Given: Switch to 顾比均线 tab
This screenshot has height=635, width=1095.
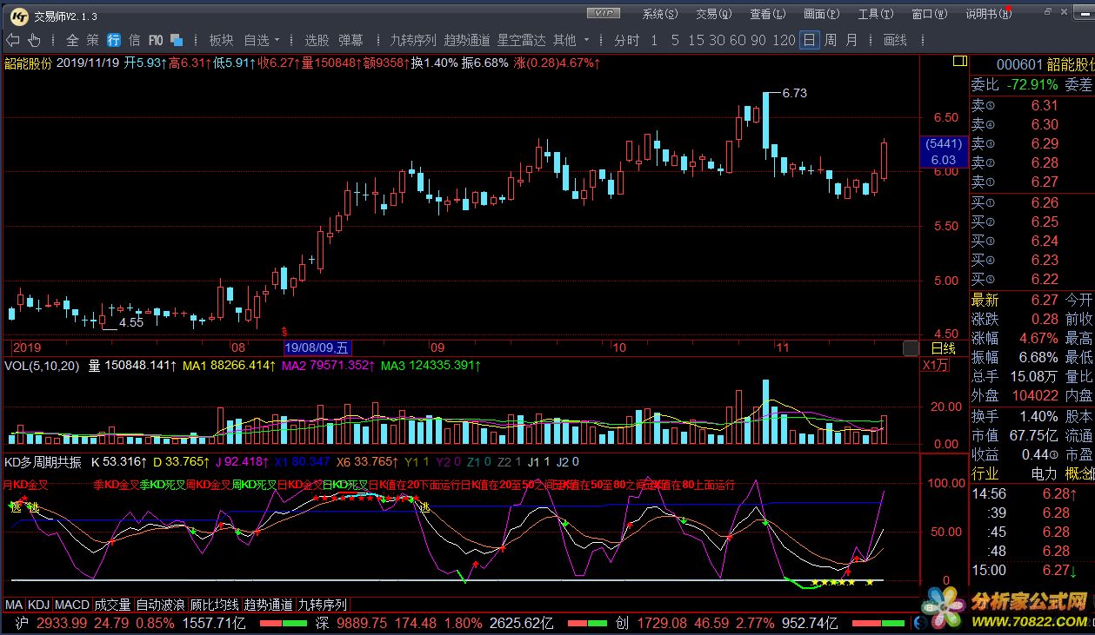Looking at the screenshot, I should tap(215, 605).
